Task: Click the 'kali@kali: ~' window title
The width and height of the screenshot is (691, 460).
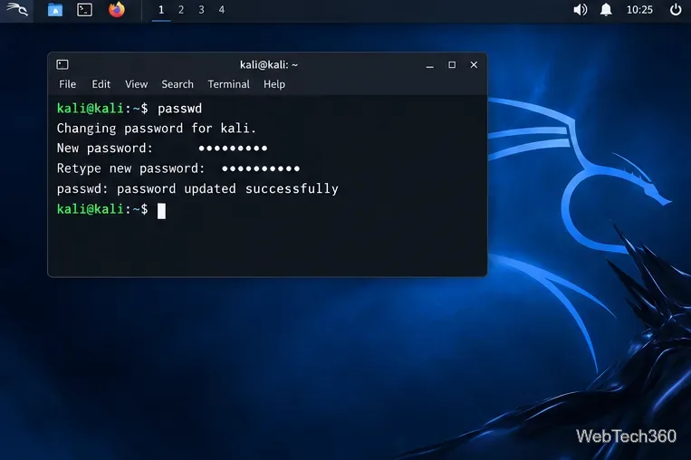Action: click(269, 65)
